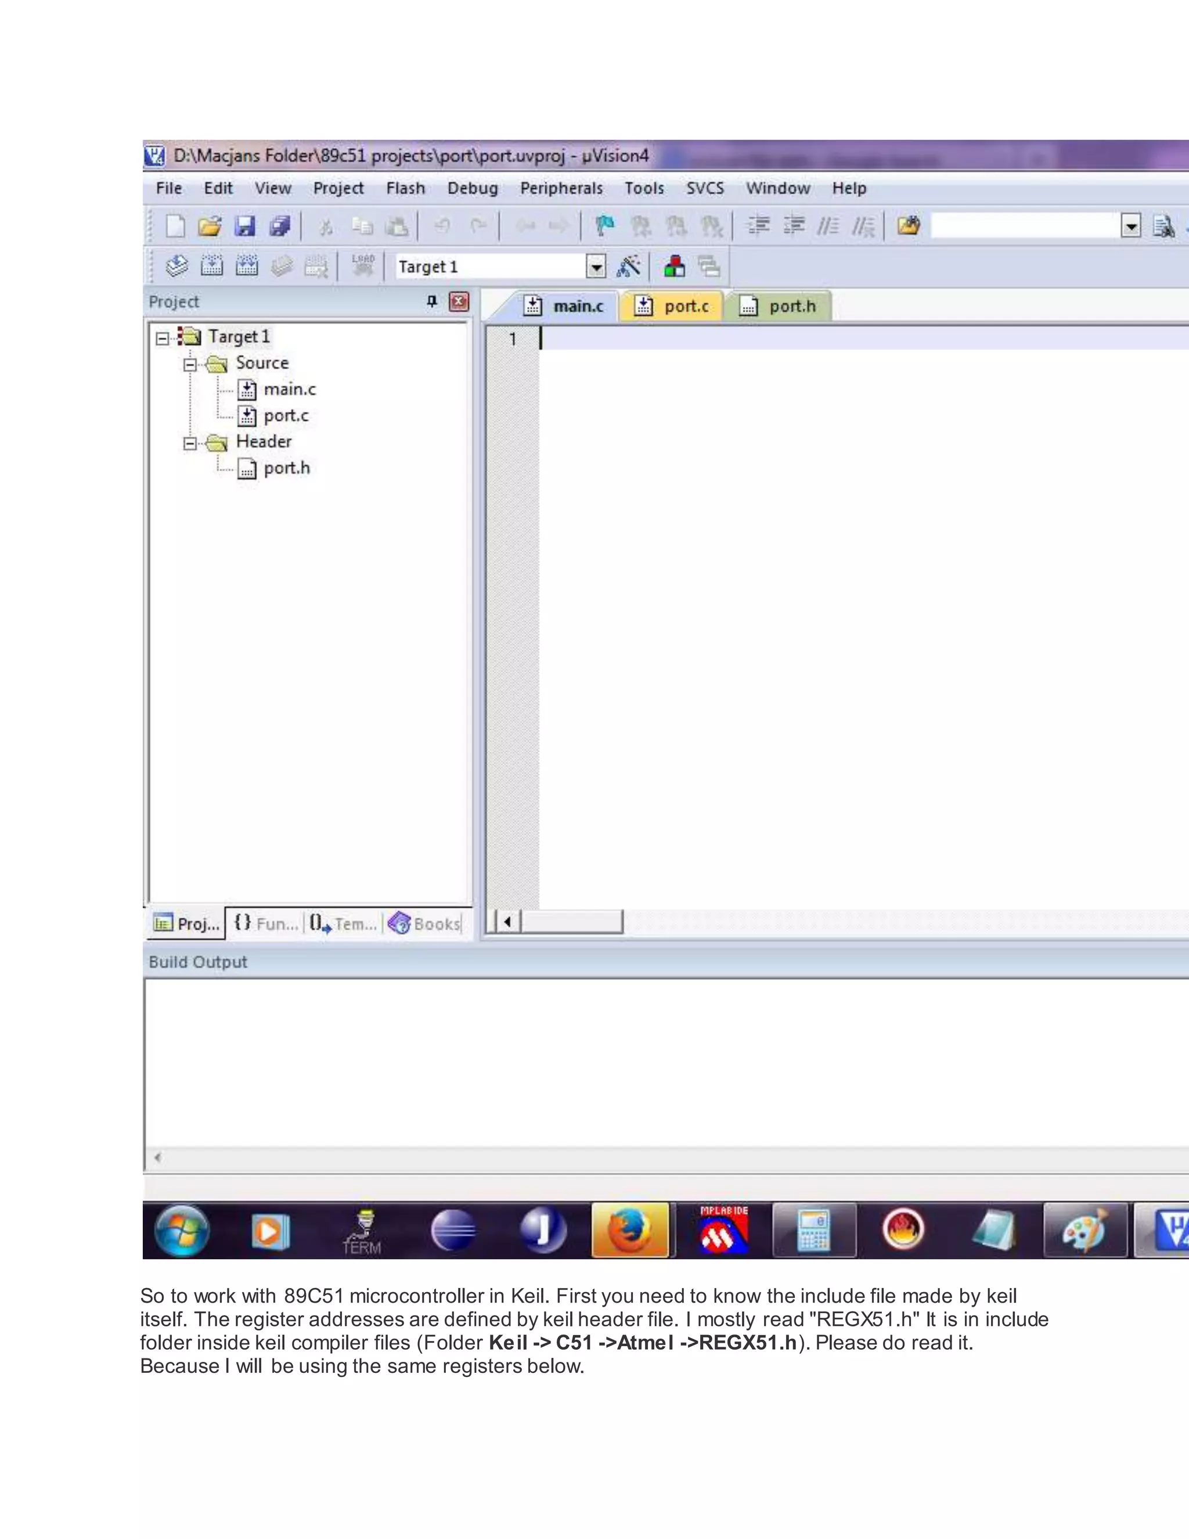Viewport: 1189px width, 1539px height.
Task: Open the Project menu
Action: 339,189
